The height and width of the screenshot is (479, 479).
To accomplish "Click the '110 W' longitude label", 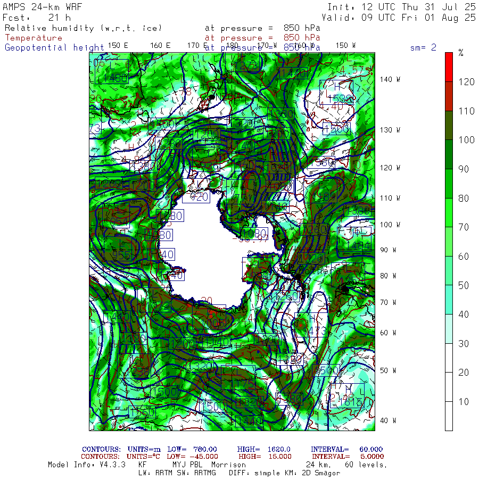I will tap(390, 198).
